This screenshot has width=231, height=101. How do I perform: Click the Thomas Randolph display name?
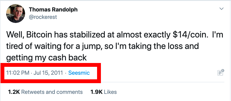click(x=53, y=10)
